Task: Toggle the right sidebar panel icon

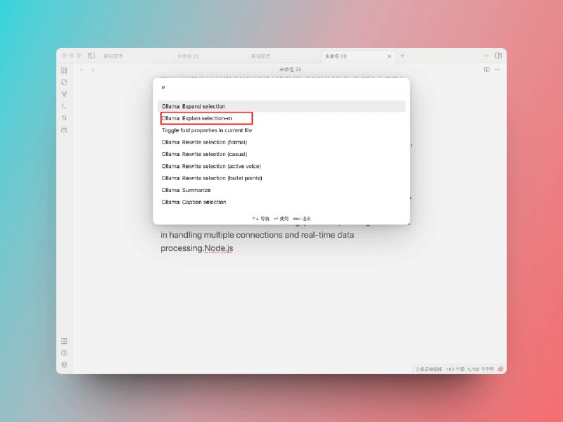Action: (x=498, y=56)
